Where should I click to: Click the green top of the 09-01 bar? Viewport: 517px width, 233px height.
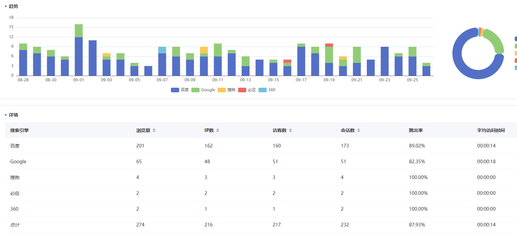79,30
